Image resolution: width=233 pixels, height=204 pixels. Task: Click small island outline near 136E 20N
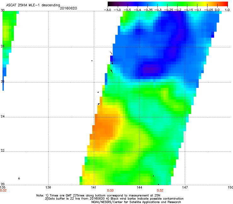pyautogui.click(x=19, y=178)
